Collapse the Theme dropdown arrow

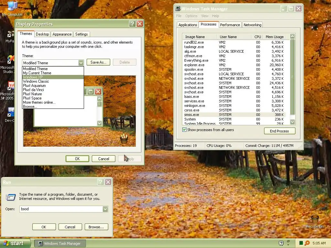tap(81, 63)
